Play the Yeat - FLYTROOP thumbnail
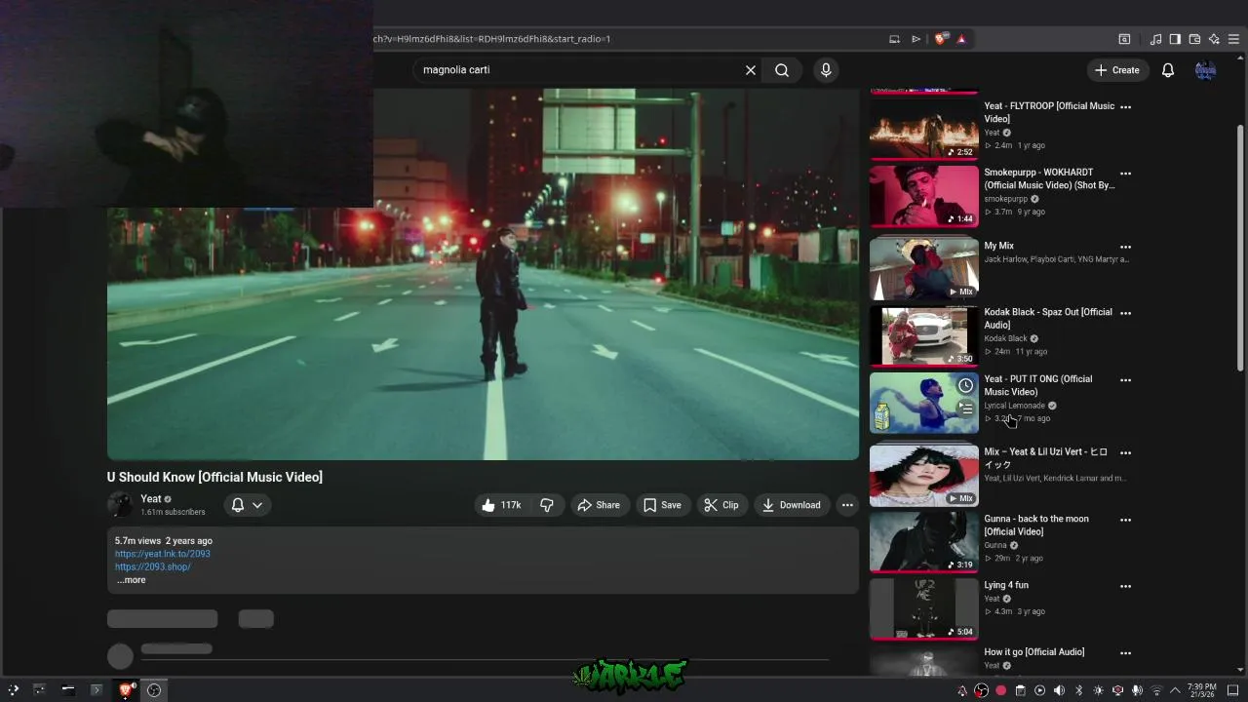Image resolution: width=1248 pixels, height=702 pixels. [x=924, y=129]
